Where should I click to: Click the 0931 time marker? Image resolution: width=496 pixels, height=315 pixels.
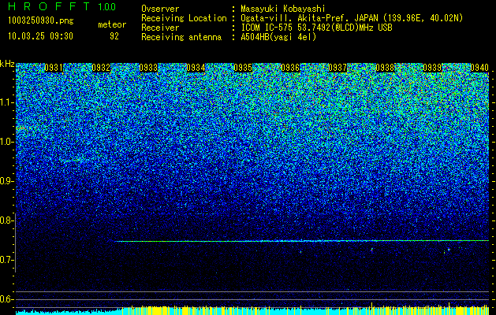click(x=54, y=68)
